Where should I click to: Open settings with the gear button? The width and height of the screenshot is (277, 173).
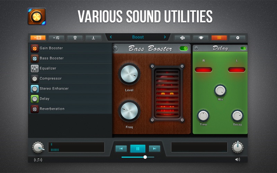tap(238, 38)
